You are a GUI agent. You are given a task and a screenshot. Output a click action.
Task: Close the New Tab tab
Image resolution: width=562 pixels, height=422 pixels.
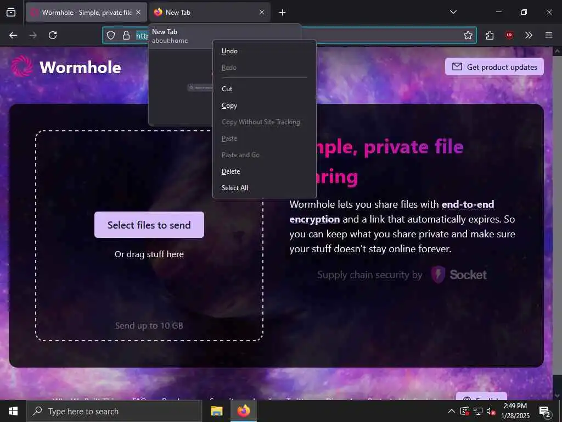[x=262, y=12]
